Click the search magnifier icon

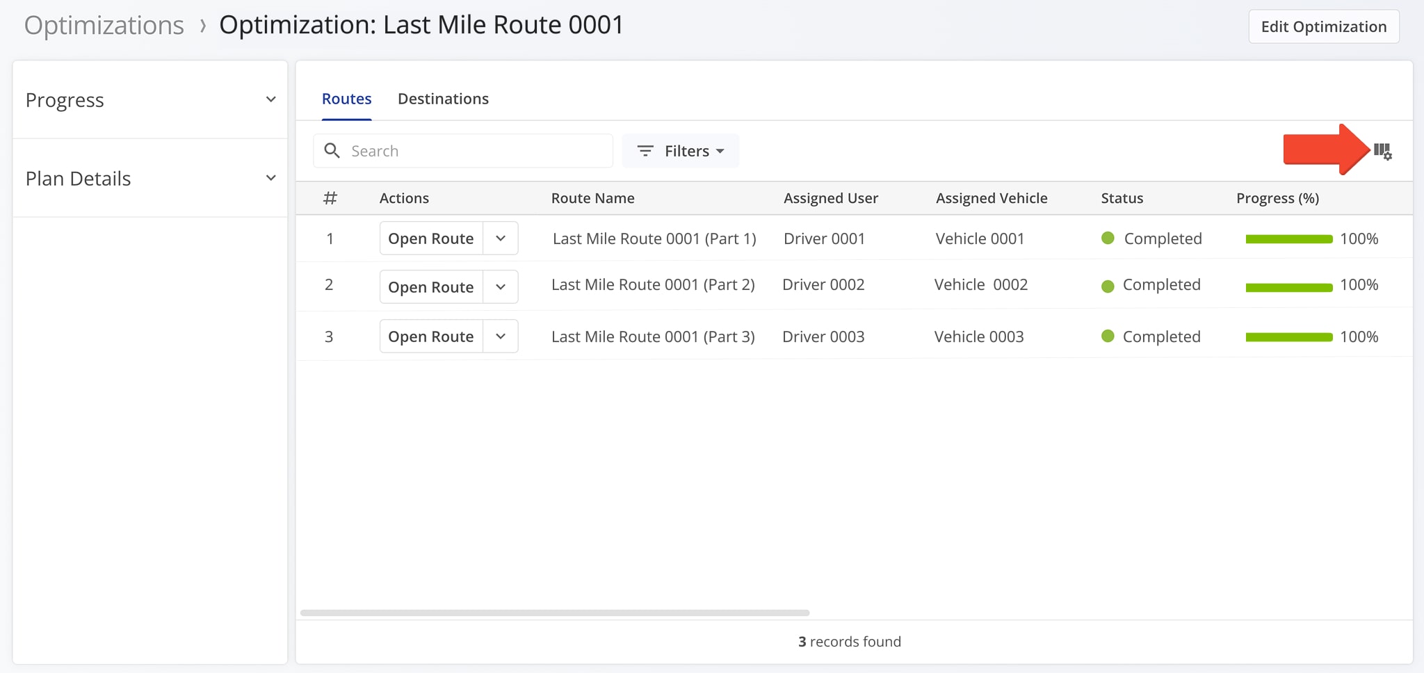tap(332, 151)
